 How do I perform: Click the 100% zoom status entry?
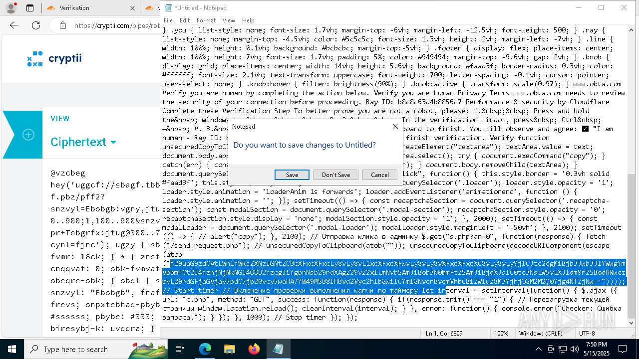click(501, 333)
